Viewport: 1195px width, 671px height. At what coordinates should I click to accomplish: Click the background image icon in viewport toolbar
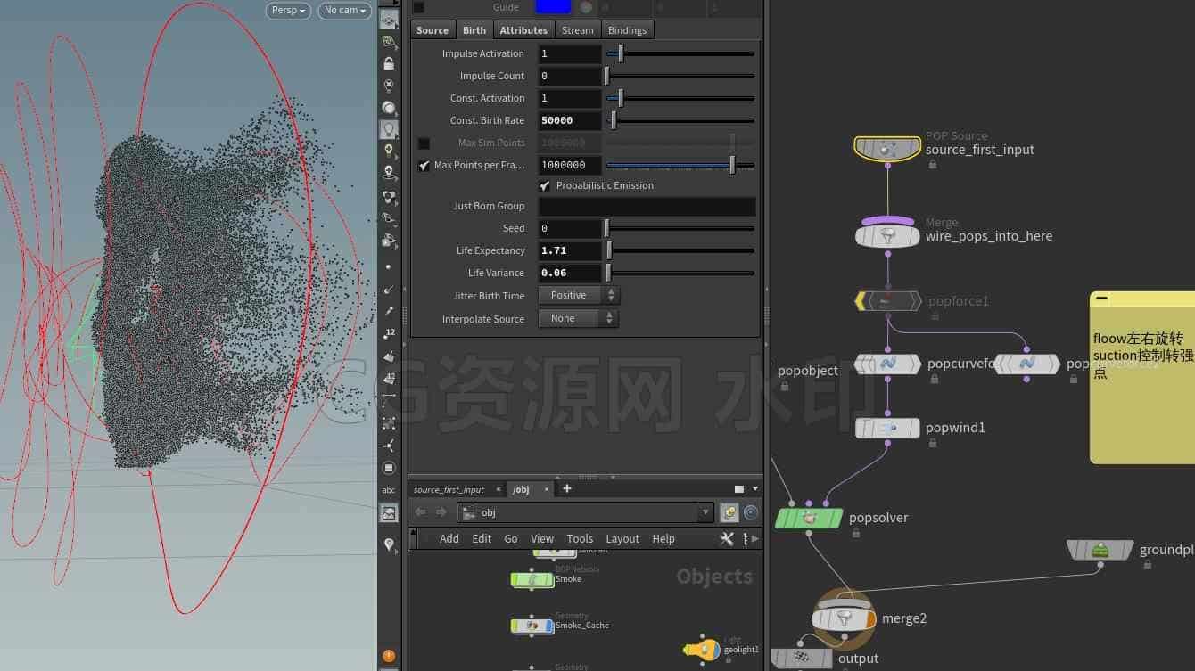pyautogui.click(x=389, y=513)
